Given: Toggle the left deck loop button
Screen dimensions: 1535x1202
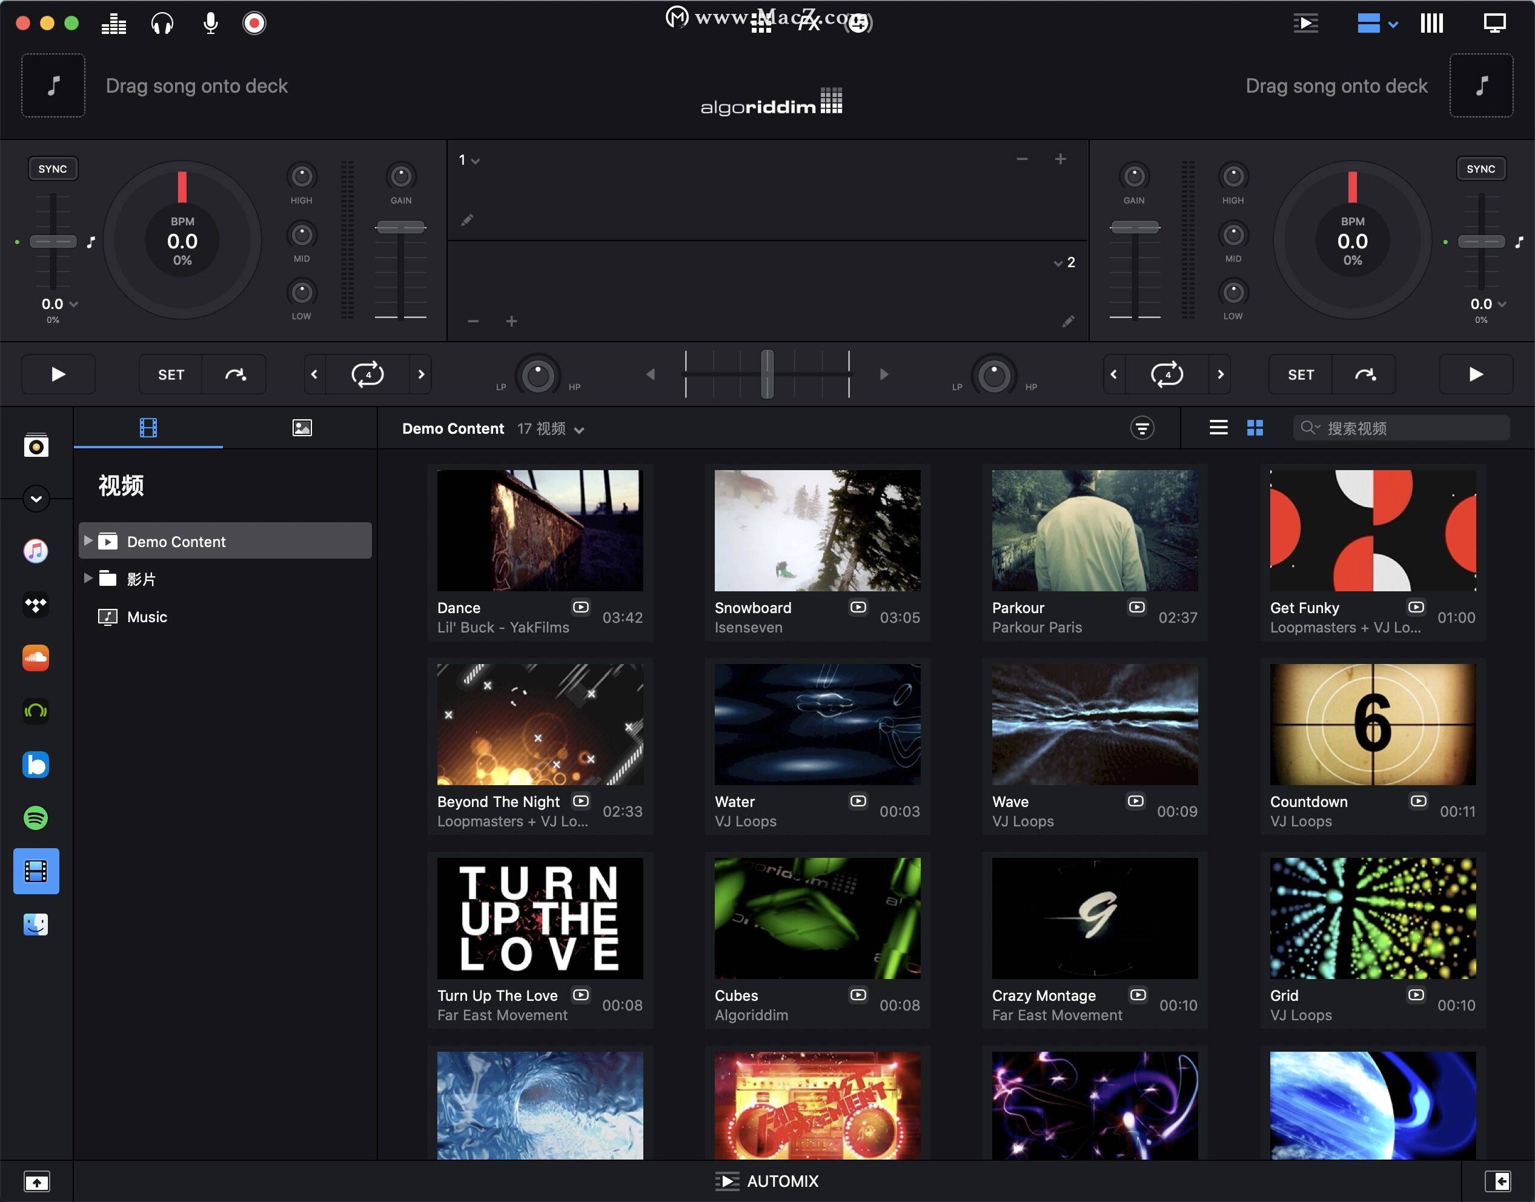Looking at the screenshot, I should (x=367, y=374).
